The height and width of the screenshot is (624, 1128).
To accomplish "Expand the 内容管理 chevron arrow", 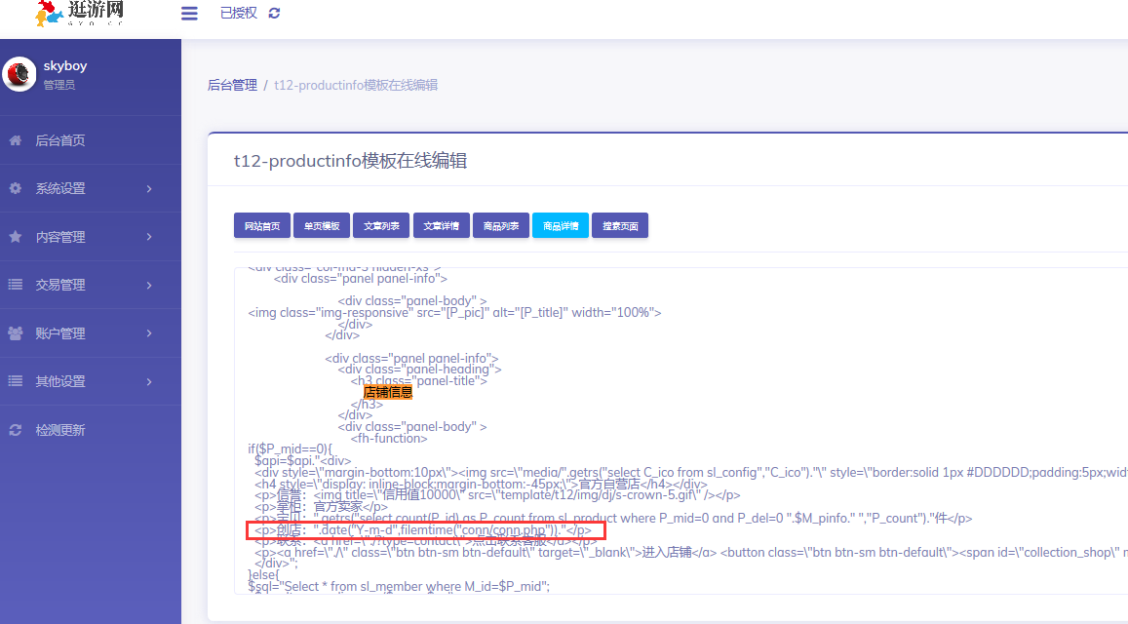I will [149, 237].
